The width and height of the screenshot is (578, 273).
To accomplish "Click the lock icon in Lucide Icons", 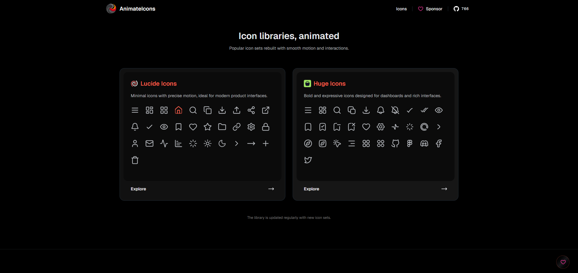I will (266, 127).
